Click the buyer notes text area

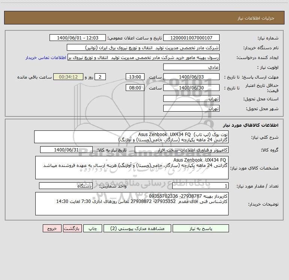tap(132, 204)
